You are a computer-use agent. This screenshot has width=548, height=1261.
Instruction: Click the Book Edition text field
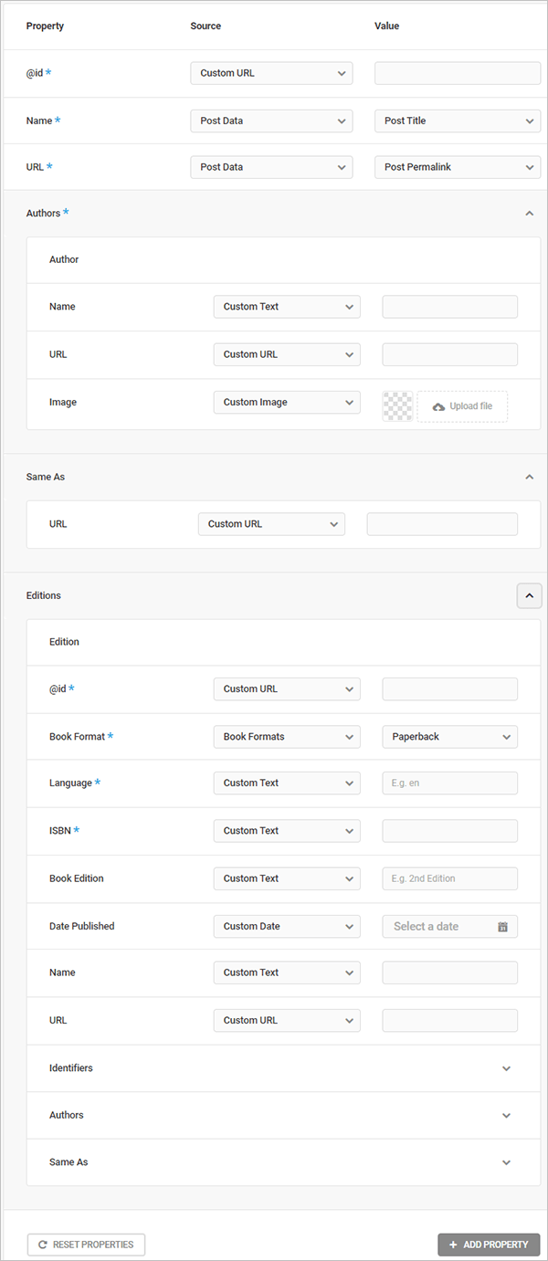(449, 878)
